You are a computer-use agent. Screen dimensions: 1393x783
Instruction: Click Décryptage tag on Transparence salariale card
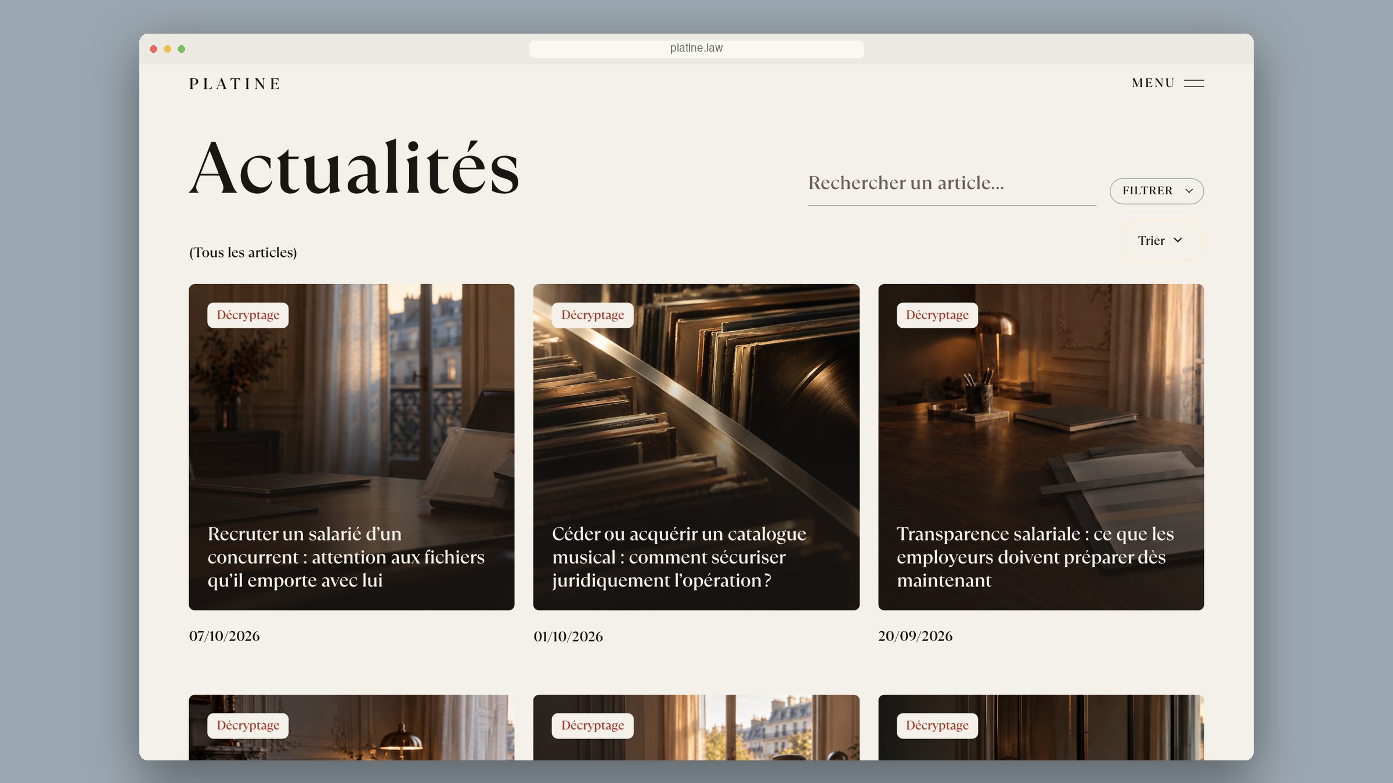937,315
